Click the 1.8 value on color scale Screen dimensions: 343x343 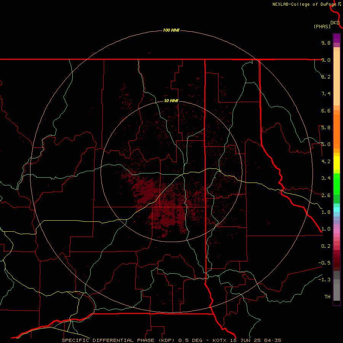click(326, 212)
